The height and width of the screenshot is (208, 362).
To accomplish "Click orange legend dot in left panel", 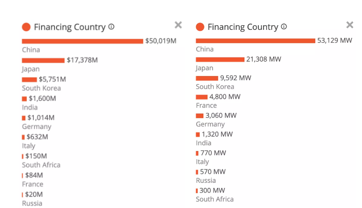I will [26, 27].
